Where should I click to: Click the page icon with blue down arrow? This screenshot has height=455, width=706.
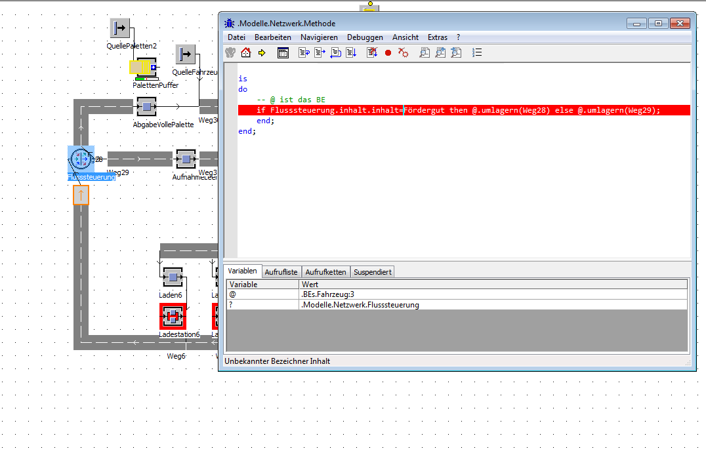click(x=351, y=52)
